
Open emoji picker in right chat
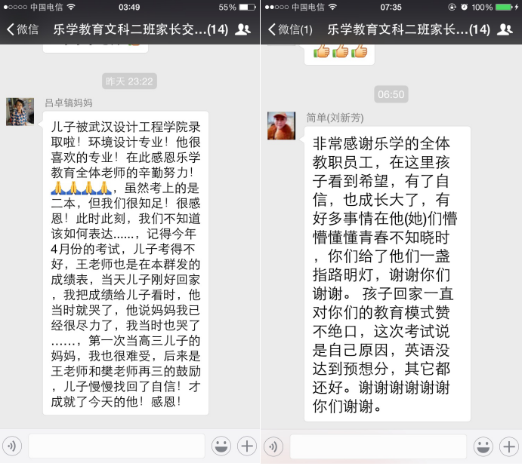click(483, 446)
